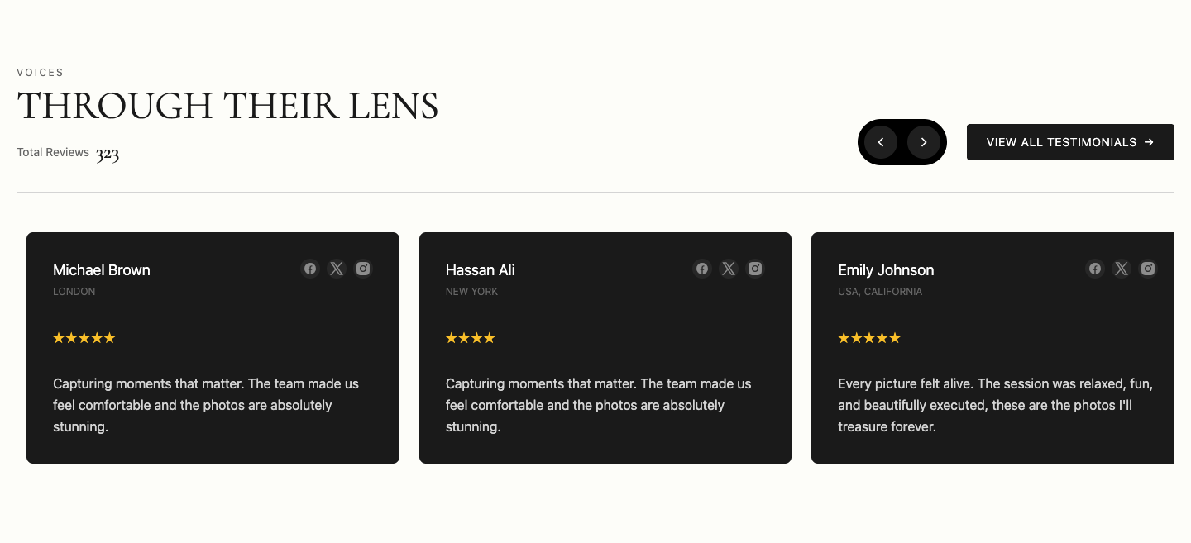The image size is (1191, 543).
Task: Click Hassan Ali's four-star rating
Action: 471,338
